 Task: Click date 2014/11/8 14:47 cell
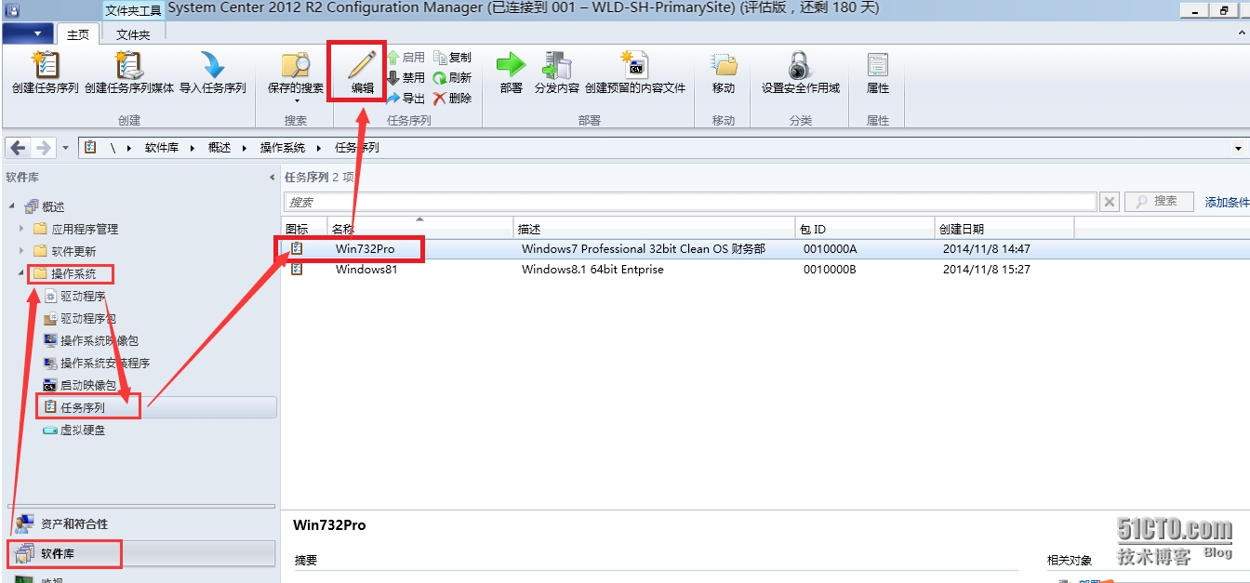987,249
